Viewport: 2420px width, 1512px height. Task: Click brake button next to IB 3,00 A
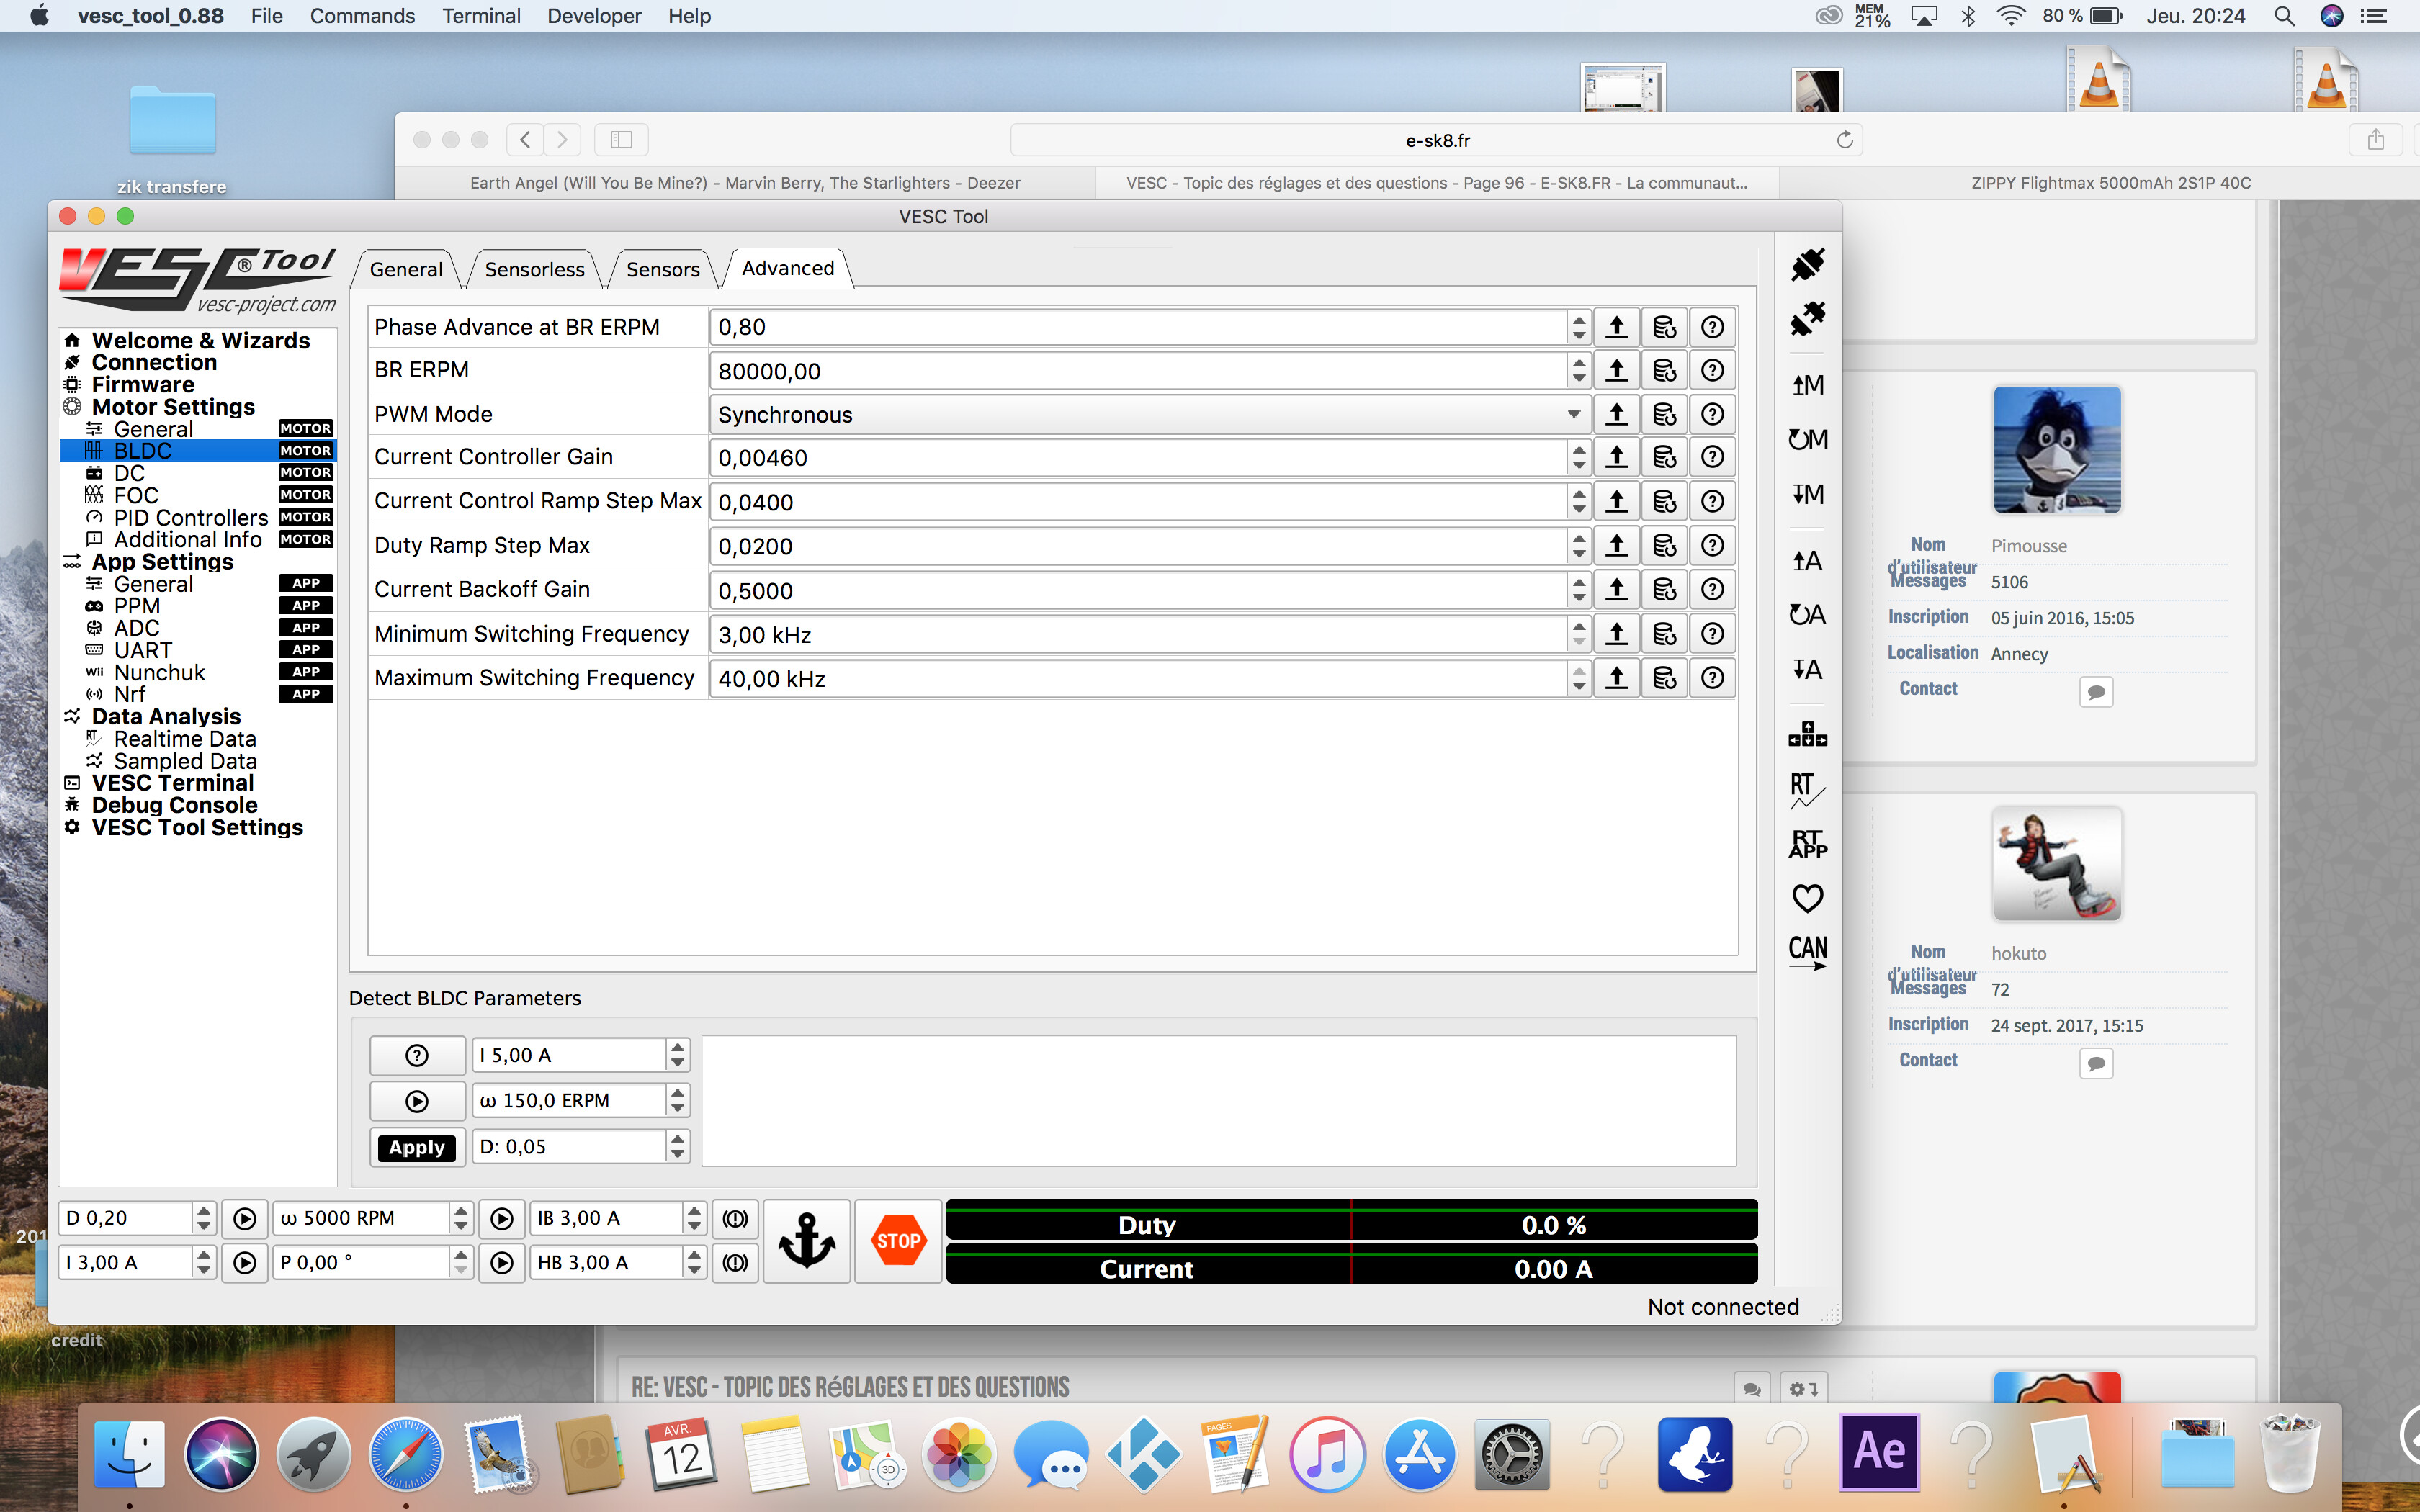click(735, 1218)
